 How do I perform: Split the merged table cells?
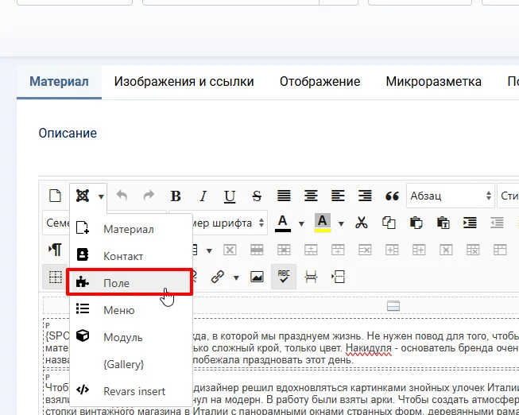473,250
